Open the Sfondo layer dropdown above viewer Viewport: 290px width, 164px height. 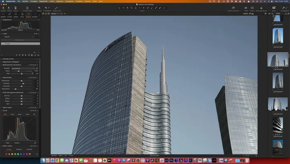57,14
